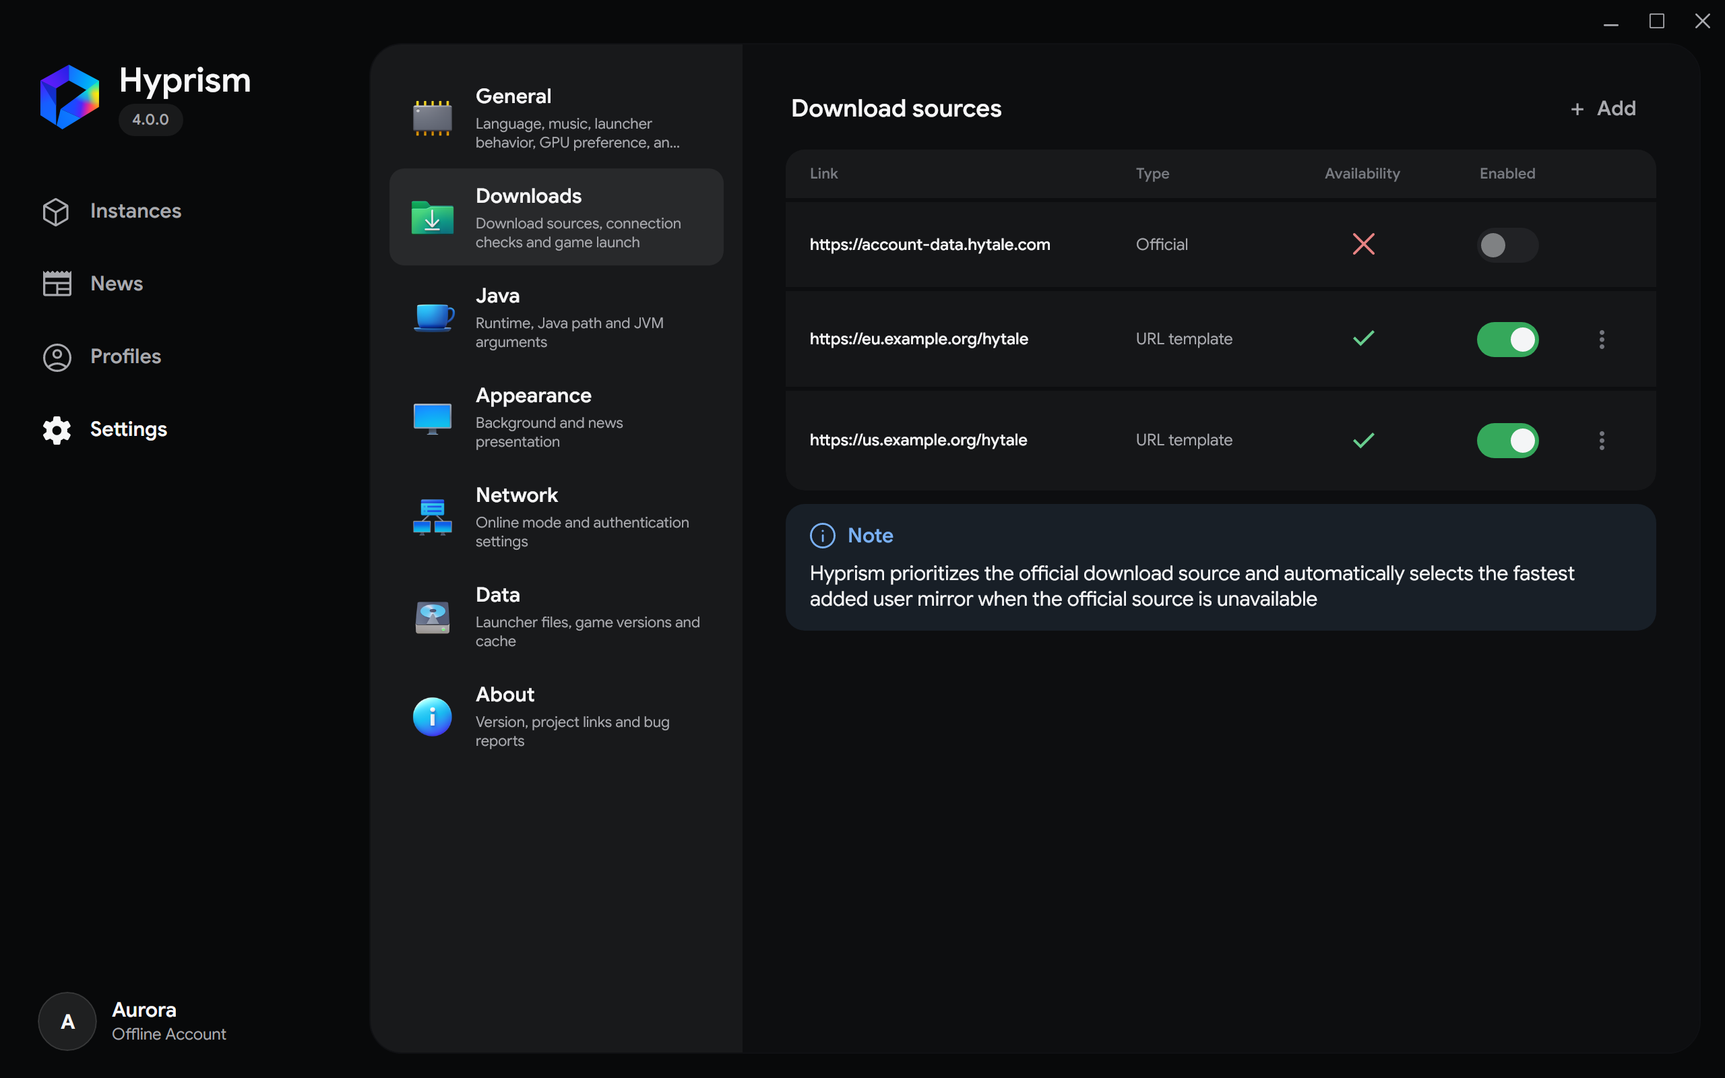Open the General settings tab
Viewport: 1725px width, 1078px height.
pos(556,118)
